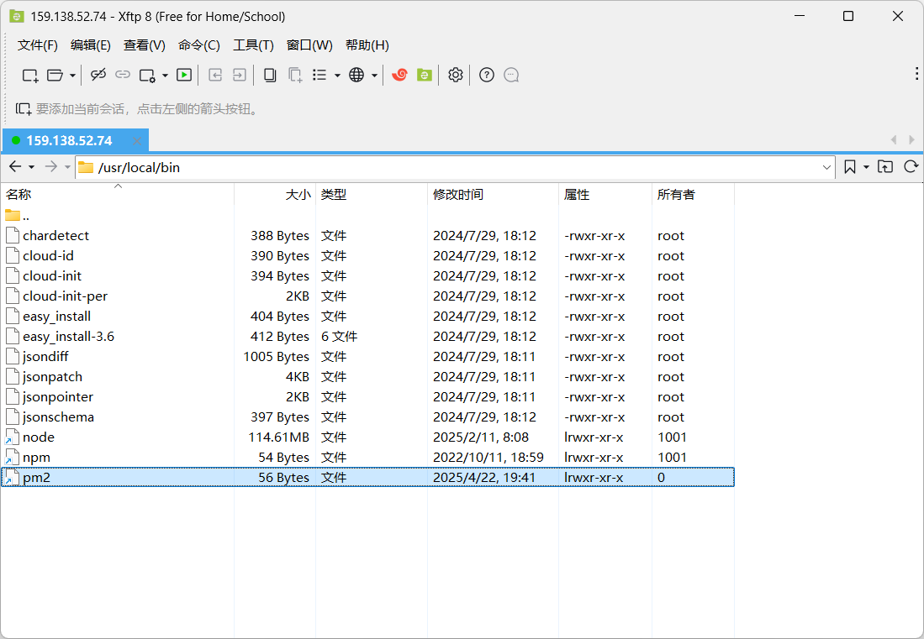Open the 帮助(H) menu
The width and height of the screenshot is (924, 639).
[x=367, y=45]
